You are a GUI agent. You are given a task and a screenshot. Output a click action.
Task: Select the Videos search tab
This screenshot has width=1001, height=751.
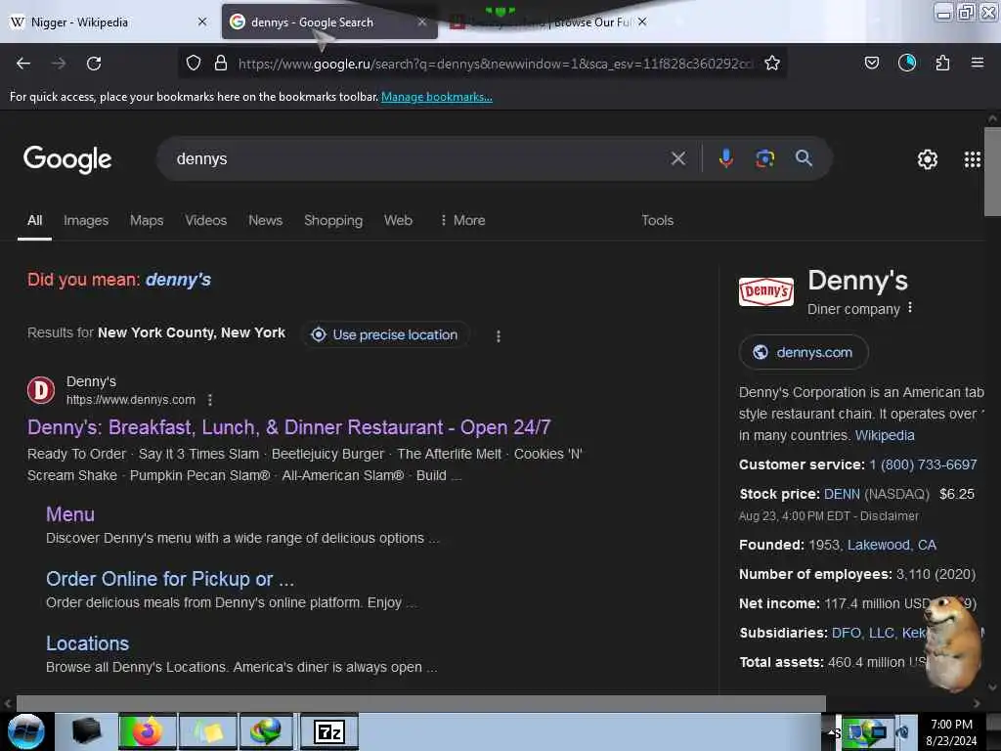pos(206,220)
